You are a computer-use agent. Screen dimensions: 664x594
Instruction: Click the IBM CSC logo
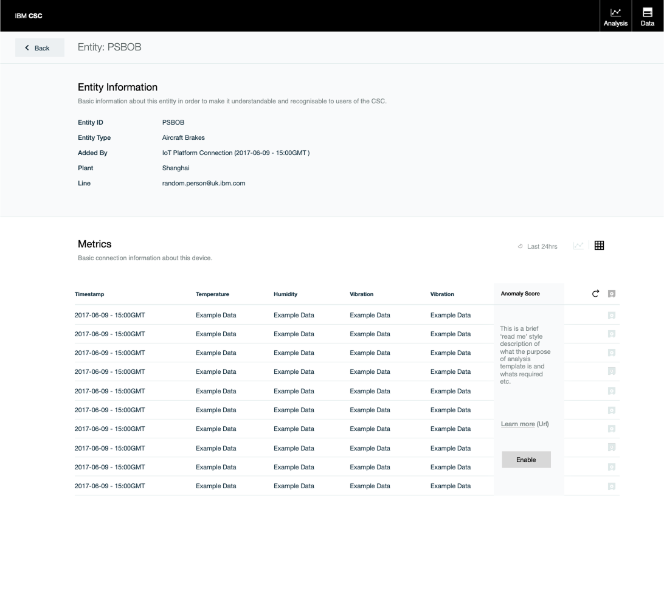29,16
